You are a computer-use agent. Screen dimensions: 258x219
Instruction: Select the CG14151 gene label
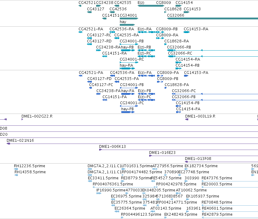(111, 15)
